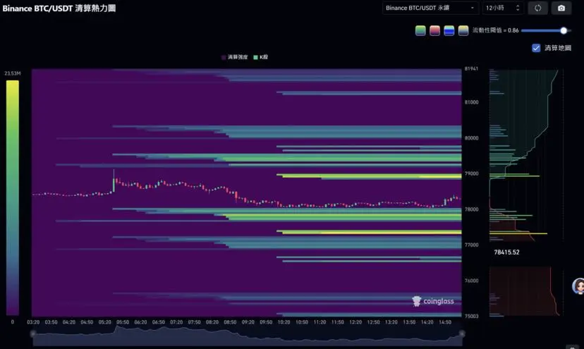Viewport: 584px width, 349px height.
Task: Click the refresh chart icon button
Action: 537,8
